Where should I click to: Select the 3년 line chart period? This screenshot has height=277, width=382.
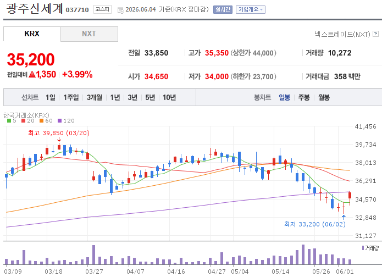click(x=132, y=97)
